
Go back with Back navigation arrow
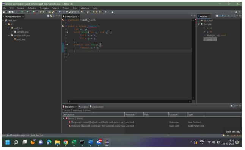tap(99, 12)
